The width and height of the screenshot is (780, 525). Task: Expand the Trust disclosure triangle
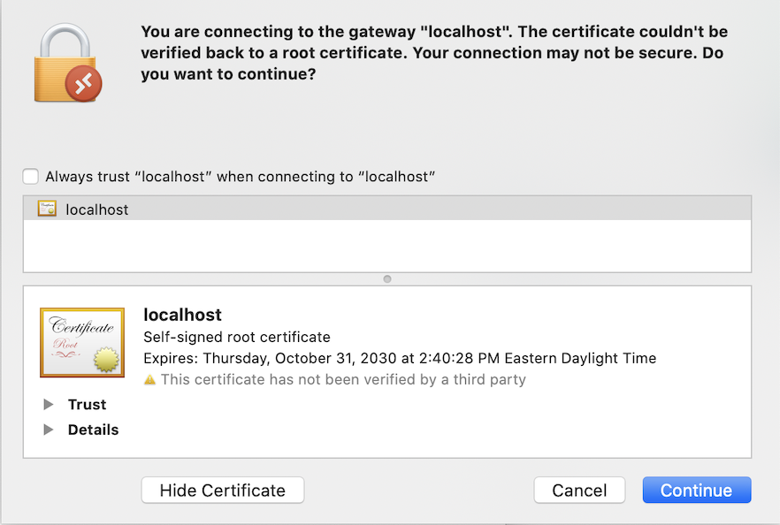click(48, 405)
